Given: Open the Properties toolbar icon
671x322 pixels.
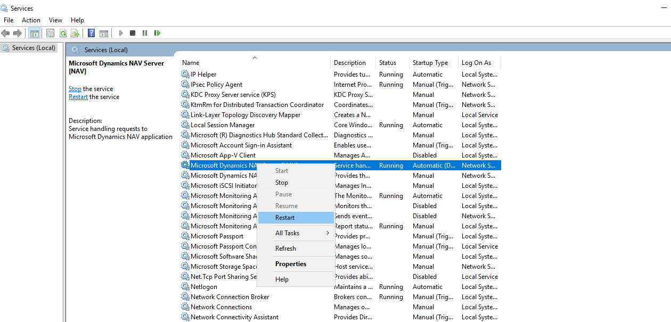Looking at the screenshot, I should pyautogui.click(x=51, y=33).
